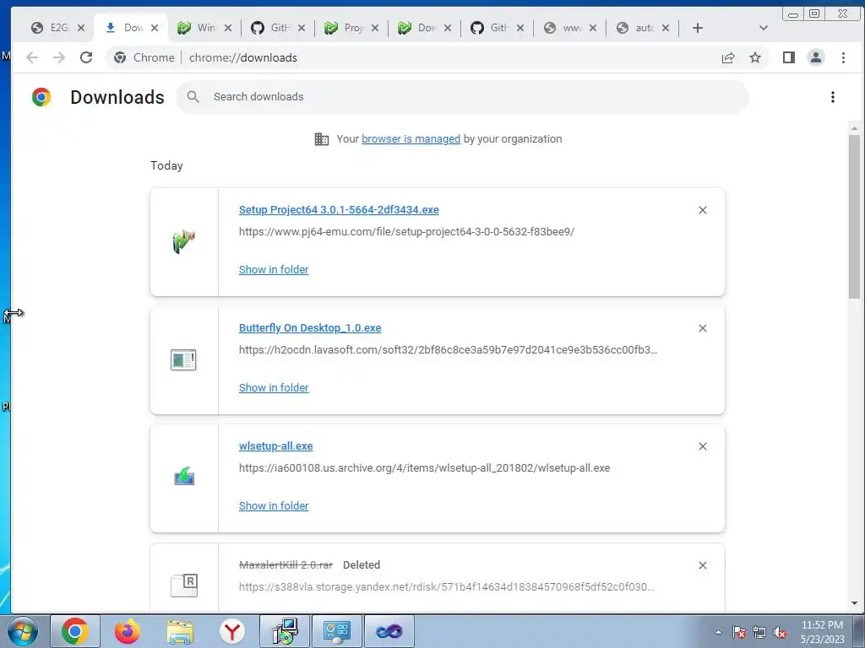The width and height of the screenshot is (865, 648).
Task: Expand the tab search dropdown
Action: tap(764, 28)
